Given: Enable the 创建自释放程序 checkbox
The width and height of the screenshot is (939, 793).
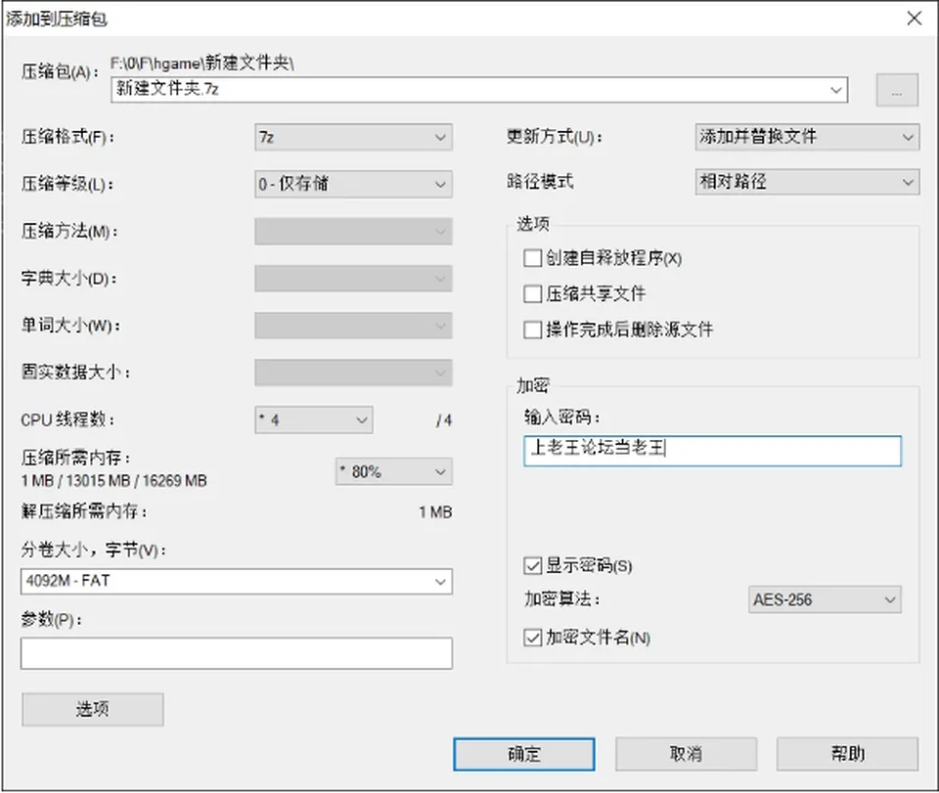Looking at the screenshot, I should point(532,258).
